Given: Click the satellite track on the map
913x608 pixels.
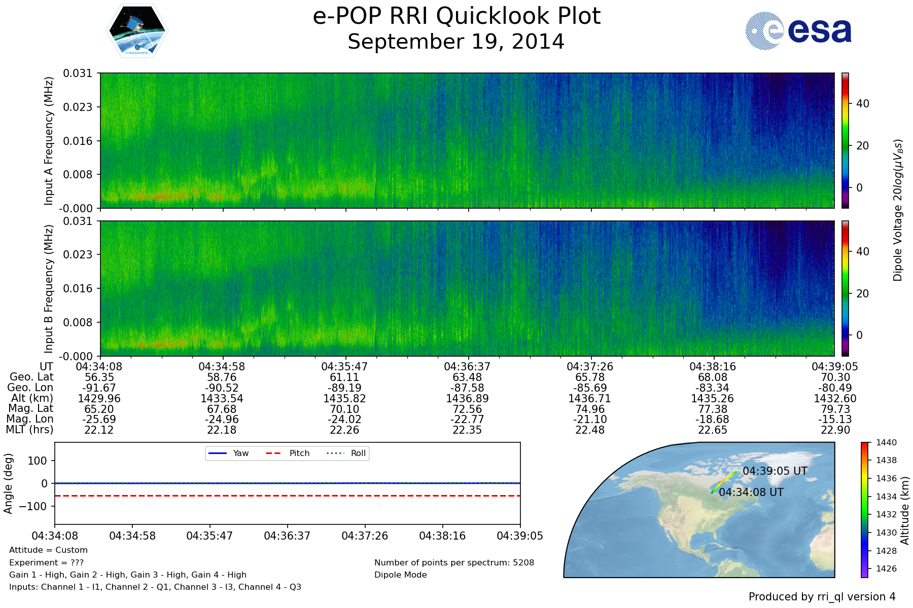Looking at the screenshot, I should (x=724, y=481).
